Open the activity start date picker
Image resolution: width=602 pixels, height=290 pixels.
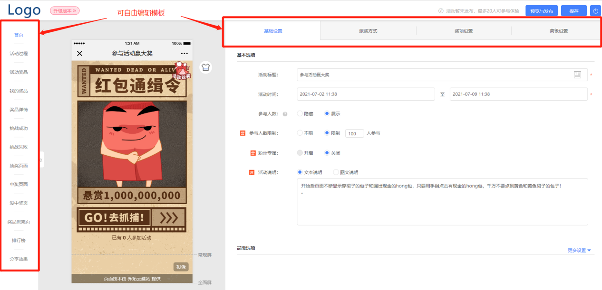366,94
